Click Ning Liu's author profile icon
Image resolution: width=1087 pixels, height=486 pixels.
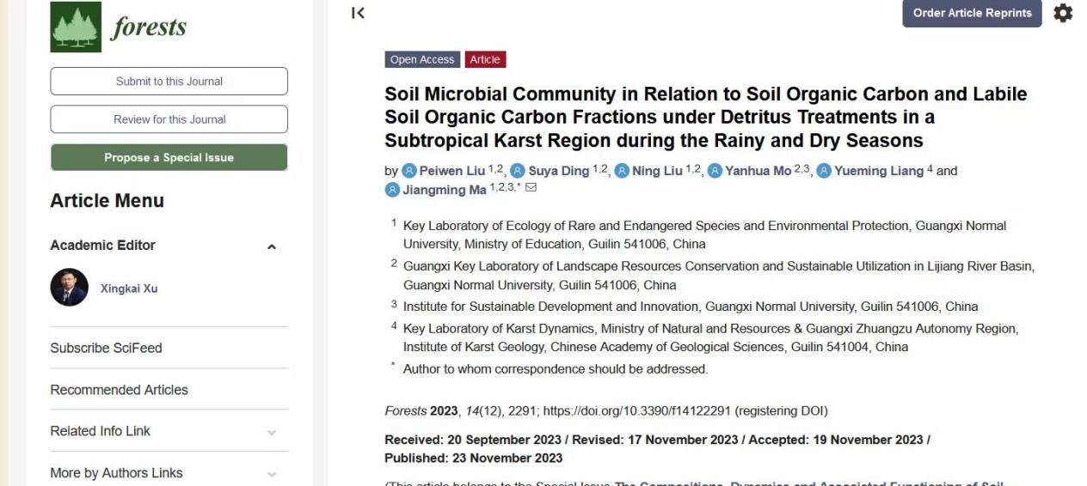point(622,171)
